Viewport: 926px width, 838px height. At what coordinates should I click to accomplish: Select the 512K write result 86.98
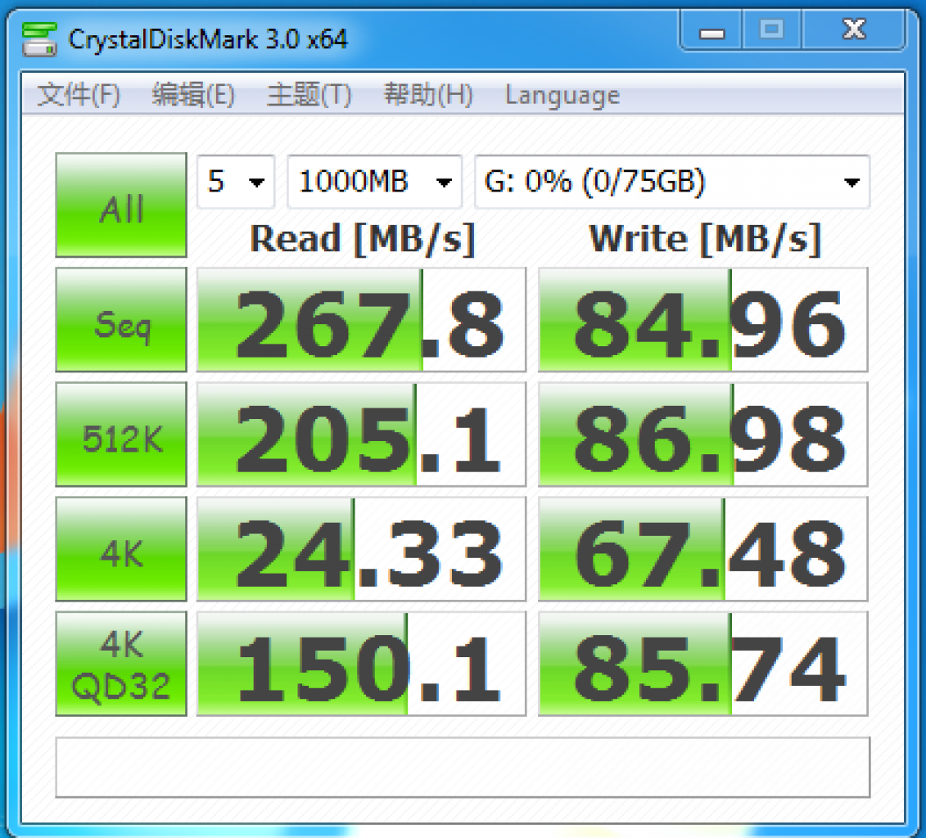(702, 435)
